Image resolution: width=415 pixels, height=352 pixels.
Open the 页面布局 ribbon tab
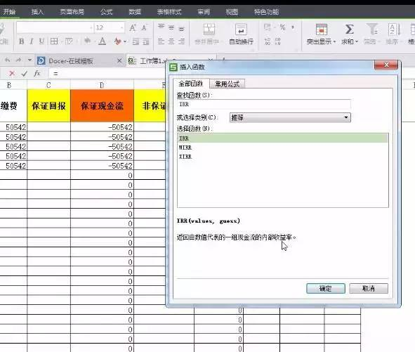coord(72,12)
